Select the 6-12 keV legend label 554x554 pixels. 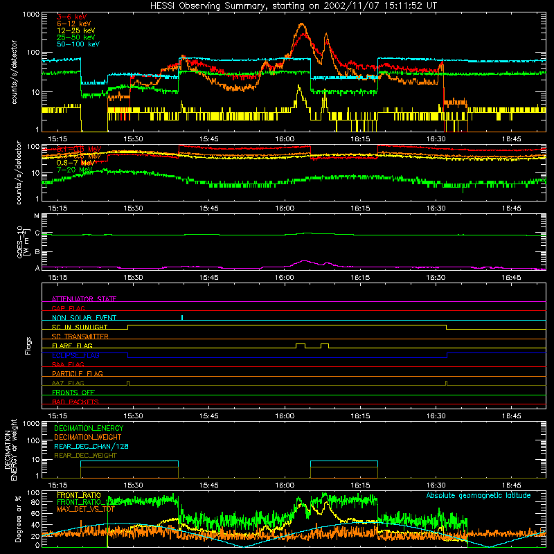pyautogui.click(x=74, y=24)
